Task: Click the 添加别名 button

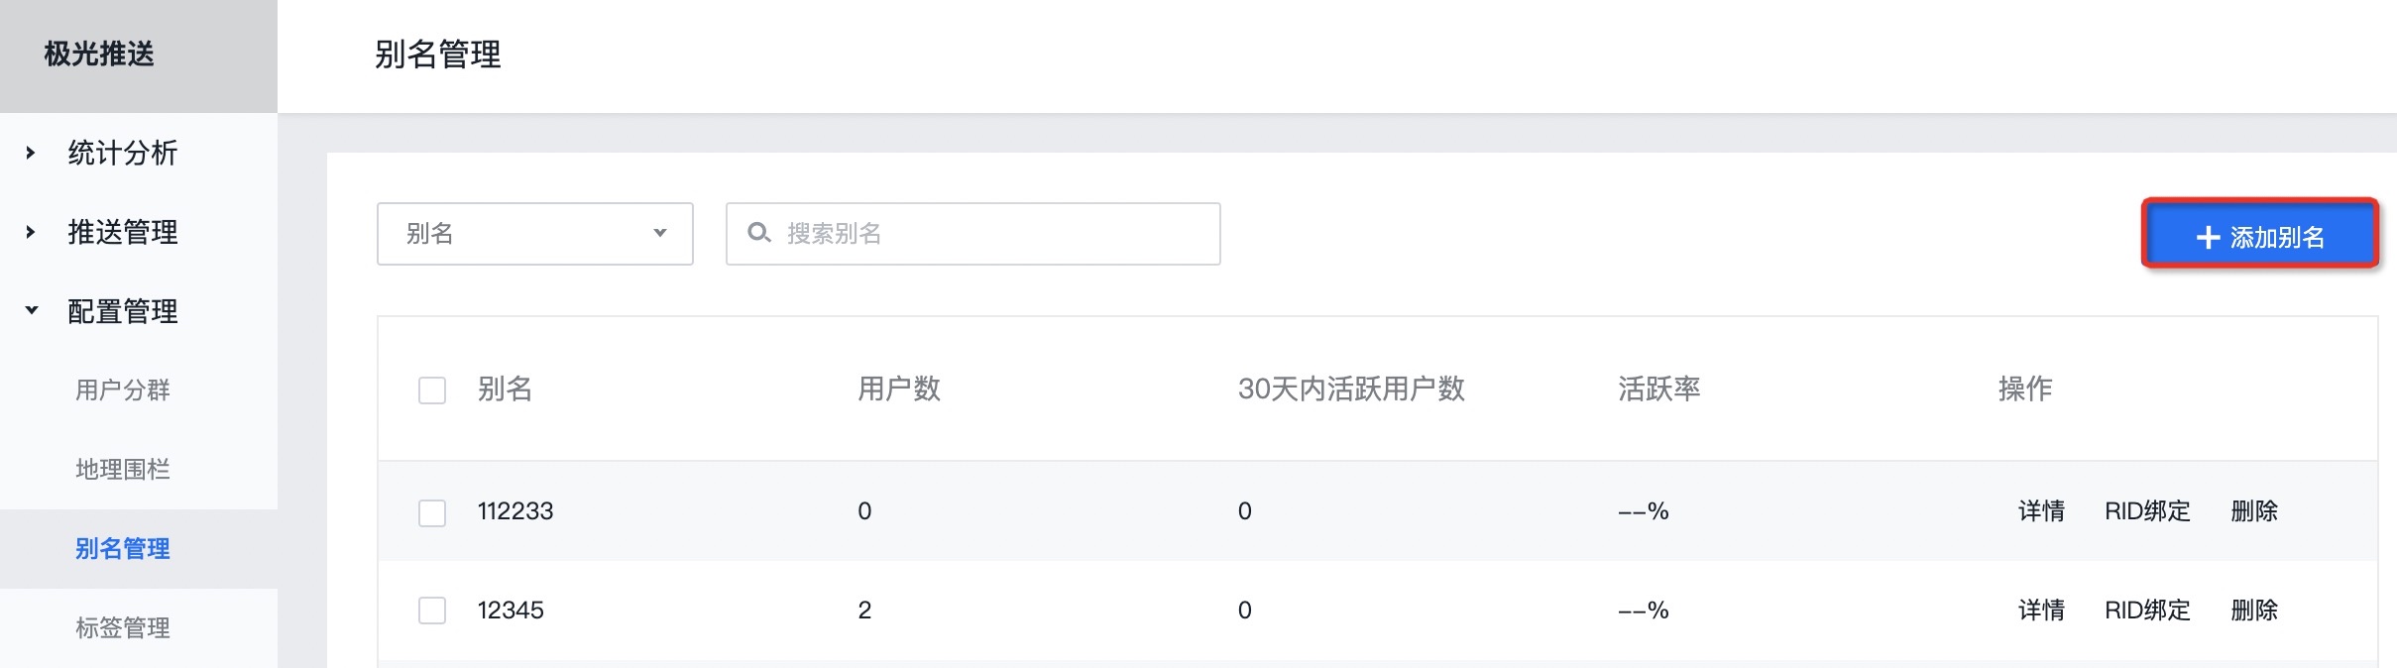Action: coord(2260,236)
